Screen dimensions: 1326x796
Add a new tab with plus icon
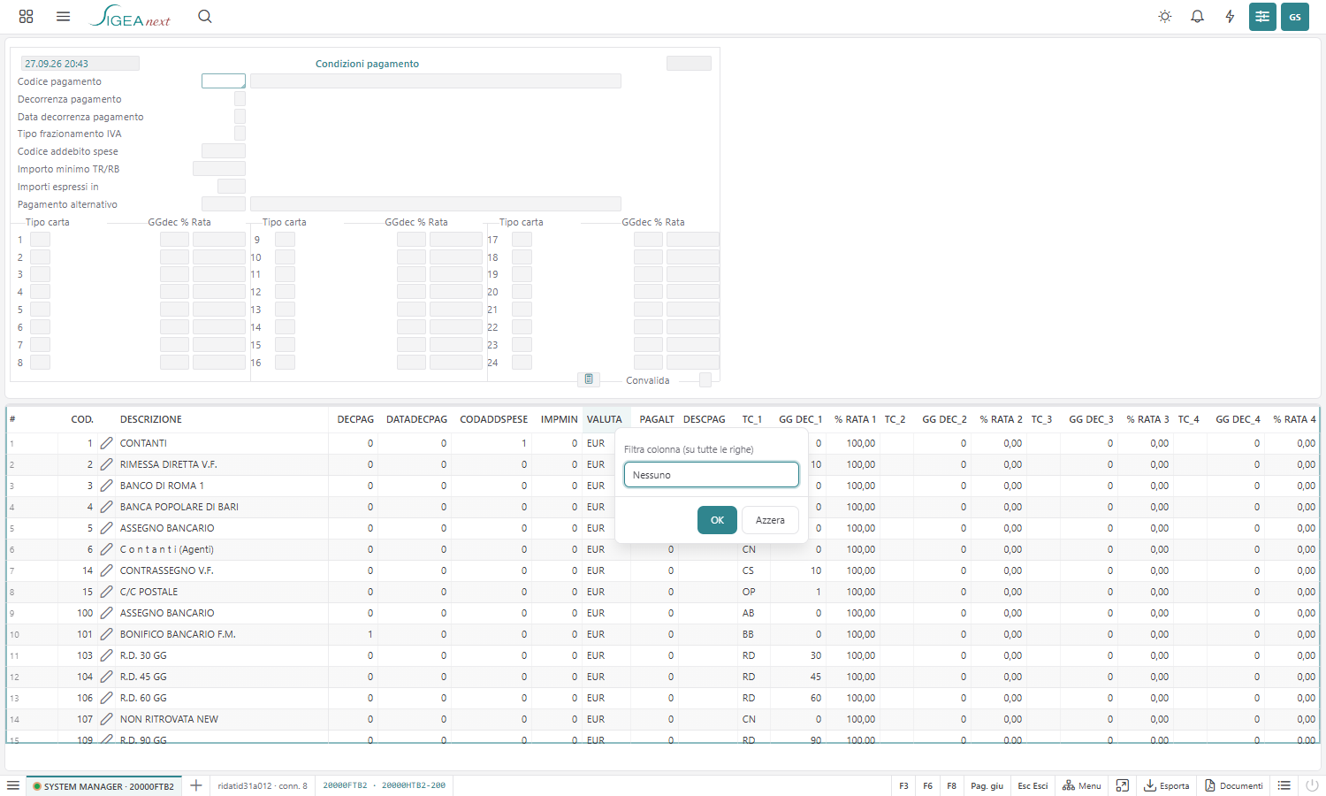pos(196,785)
